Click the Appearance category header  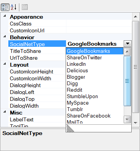(x=27, y=17)
